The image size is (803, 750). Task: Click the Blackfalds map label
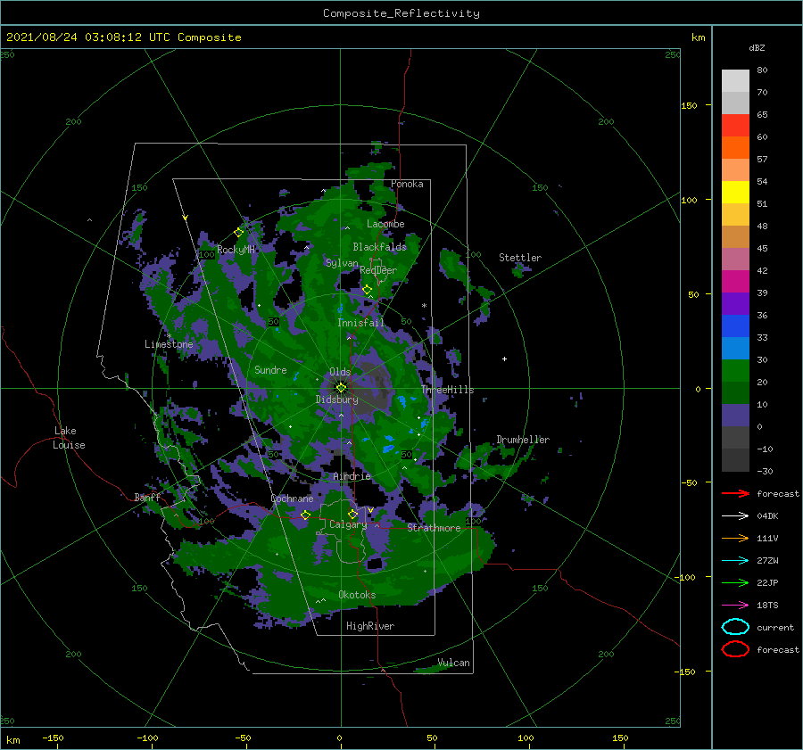pos(379,247)
